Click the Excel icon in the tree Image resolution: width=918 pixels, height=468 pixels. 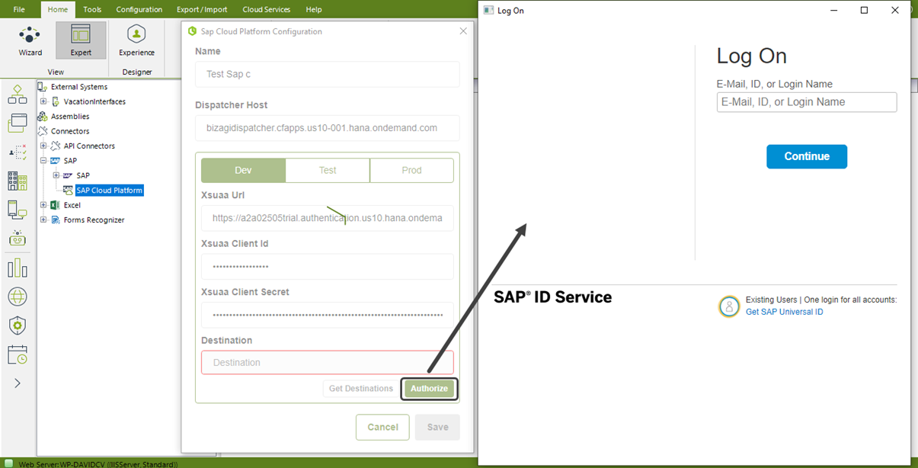point(55,205)
